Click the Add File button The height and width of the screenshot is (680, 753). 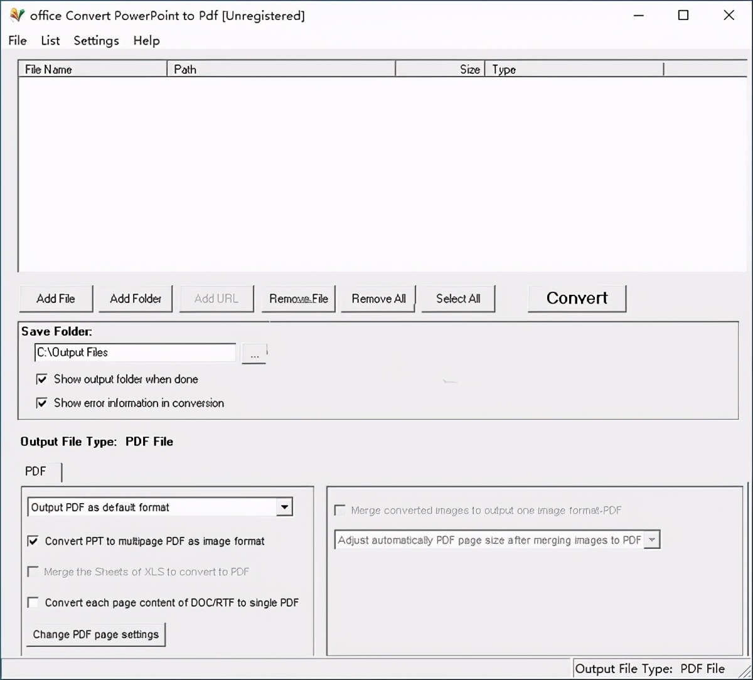(x=56, y=299)
